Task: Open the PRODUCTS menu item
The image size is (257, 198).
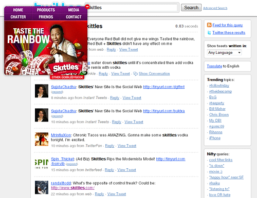Action: point(46,10)
